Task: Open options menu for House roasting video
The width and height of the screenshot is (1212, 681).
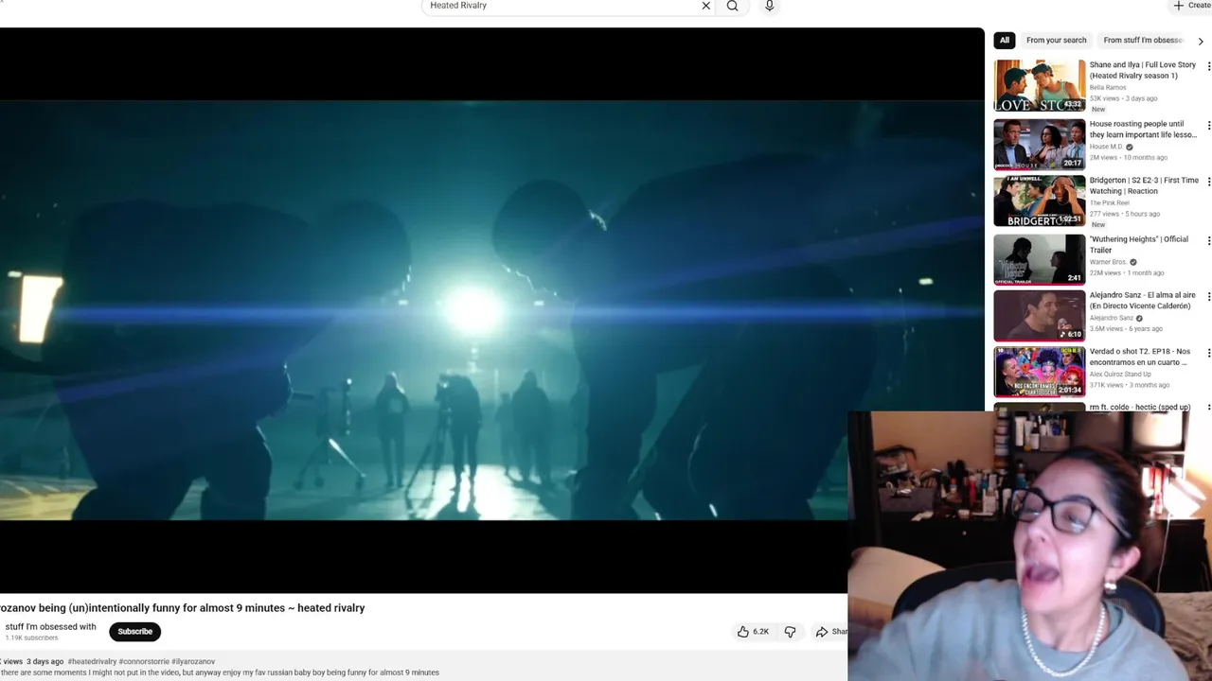Action: [1208, 125]
